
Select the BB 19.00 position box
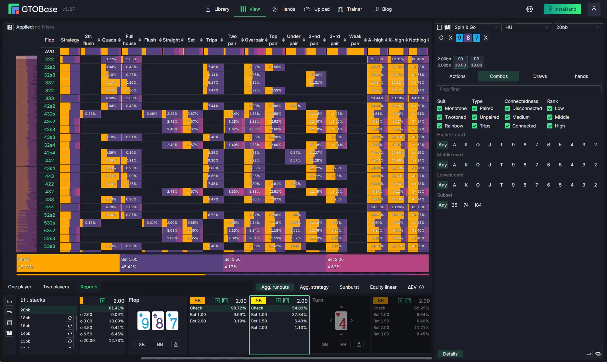pyautogui.click(x=476, y=62)
